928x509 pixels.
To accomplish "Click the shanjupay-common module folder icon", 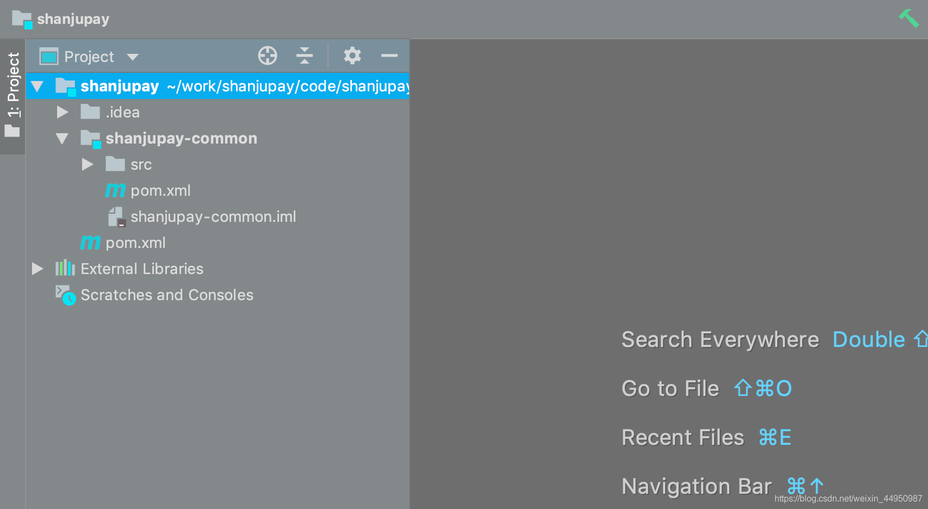I will pos(91,139).
